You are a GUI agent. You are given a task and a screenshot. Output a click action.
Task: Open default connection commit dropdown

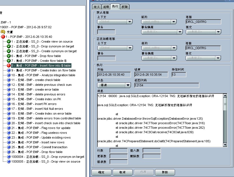click(x=204, y=32)
